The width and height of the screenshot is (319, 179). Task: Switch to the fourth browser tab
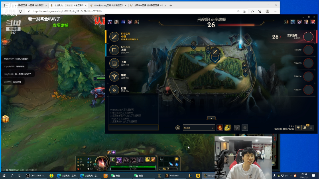pyautogui.click(x=148, y=5)
